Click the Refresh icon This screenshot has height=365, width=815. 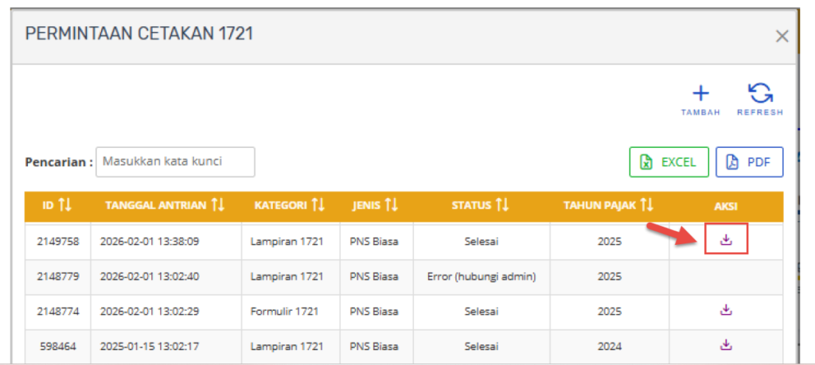[760, 94]
